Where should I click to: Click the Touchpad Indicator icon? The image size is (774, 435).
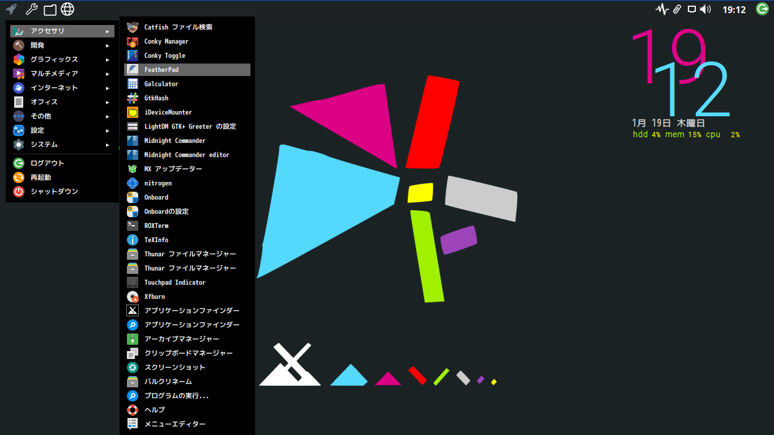tap(133, 282)
